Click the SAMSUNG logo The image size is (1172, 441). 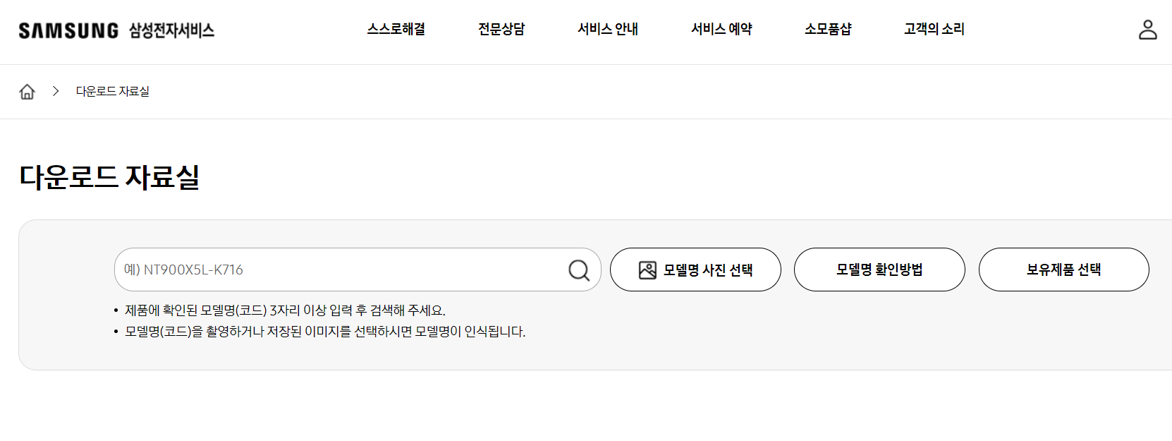point(68,30)
